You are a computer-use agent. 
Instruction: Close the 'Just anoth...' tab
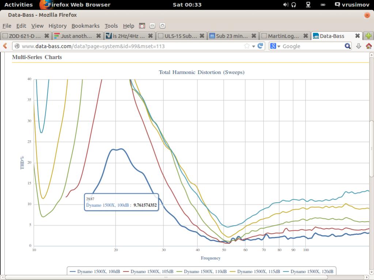pos(98,36)
